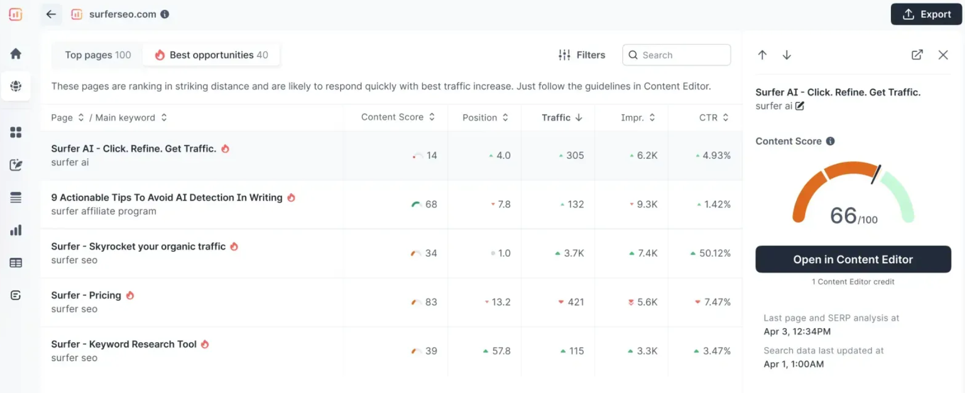Click the Export button
This screenshot has height=393, width=965.
click(x=926, y=15)
